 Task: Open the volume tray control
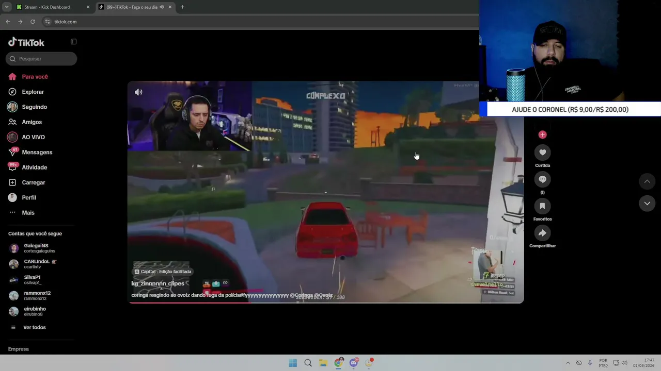(x=624, y=363)
